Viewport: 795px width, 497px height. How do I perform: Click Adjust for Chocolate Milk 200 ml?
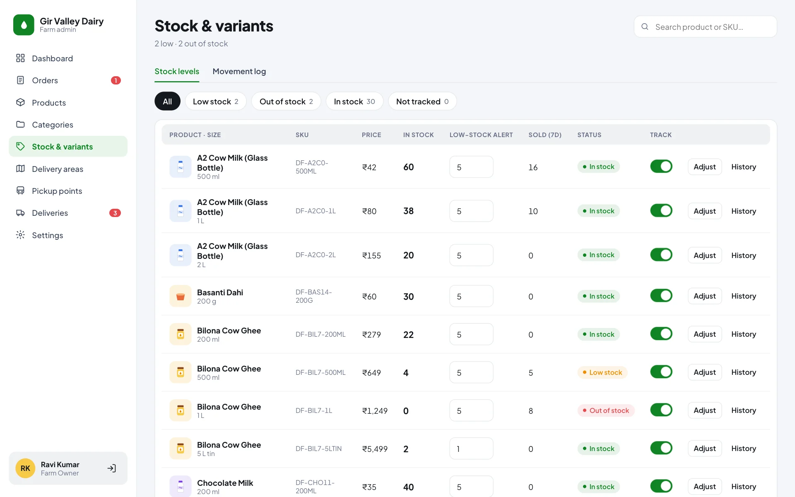pyautogui.click(x=705, y=487)
